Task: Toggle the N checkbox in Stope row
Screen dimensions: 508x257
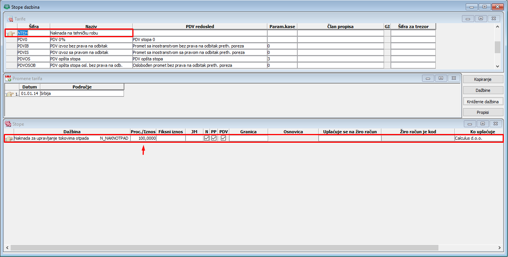Action: (x=206, y=138)
